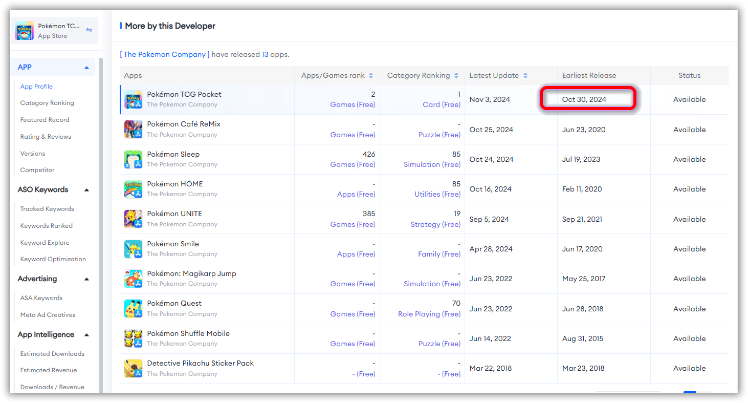Click Card (Free) category link

tap(442, 104)
